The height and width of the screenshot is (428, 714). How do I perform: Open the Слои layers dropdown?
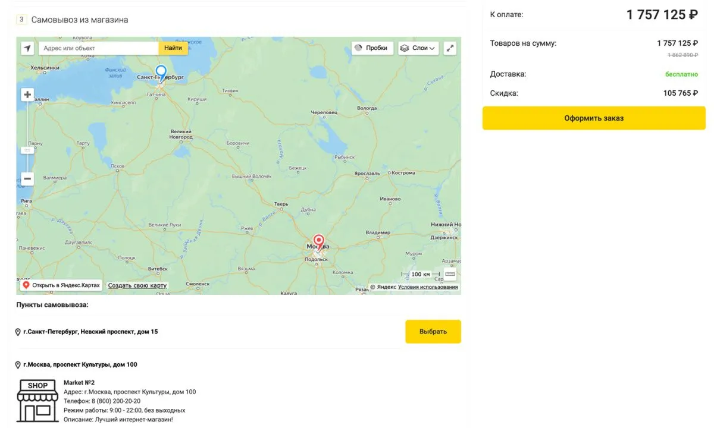(418, 48)
